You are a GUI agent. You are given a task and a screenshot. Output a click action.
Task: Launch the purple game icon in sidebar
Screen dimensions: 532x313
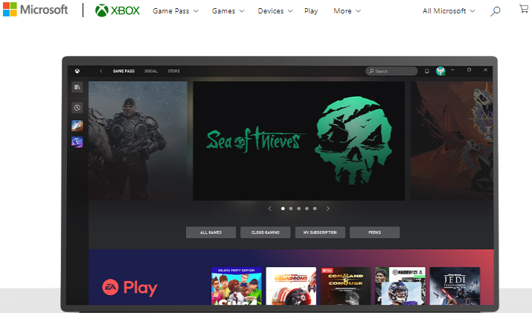[x=77, y=142]
